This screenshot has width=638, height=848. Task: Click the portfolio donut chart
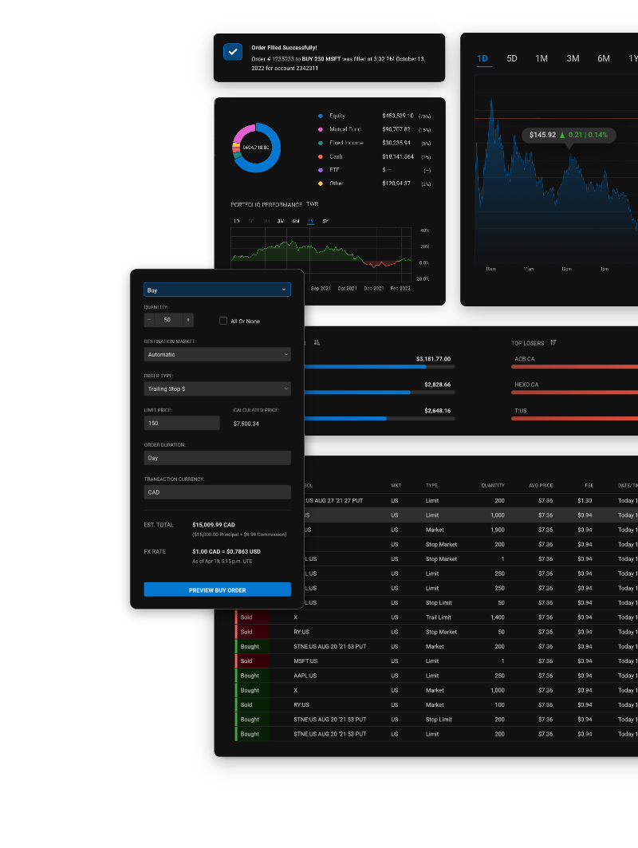click(x=256, y=148)
